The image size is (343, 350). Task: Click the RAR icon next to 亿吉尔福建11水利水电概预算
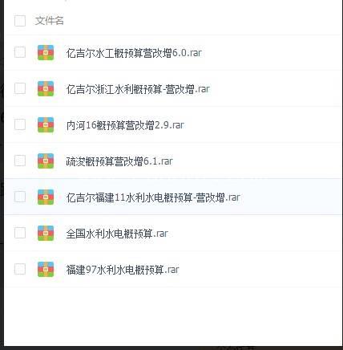pyautogui.click(x=46, y=197)
